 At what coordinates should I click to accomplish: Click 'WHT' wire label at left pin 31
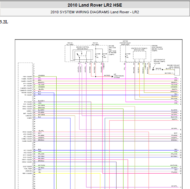tap(40, 133)
